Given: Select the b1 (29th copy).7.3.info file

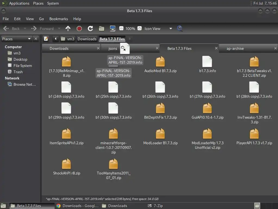Looking at the screenshot, I should [x=66, y=111].
